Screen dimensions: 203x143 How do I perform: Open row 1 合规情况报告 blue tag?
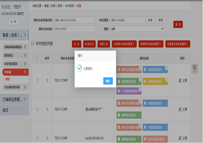click(x=155, y=70)
